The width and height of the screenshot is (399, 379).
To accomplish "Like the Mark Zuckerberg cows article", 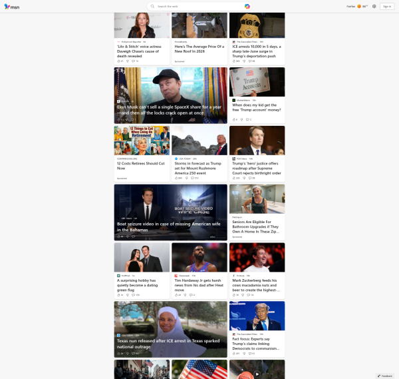I will tap(235, 295).
